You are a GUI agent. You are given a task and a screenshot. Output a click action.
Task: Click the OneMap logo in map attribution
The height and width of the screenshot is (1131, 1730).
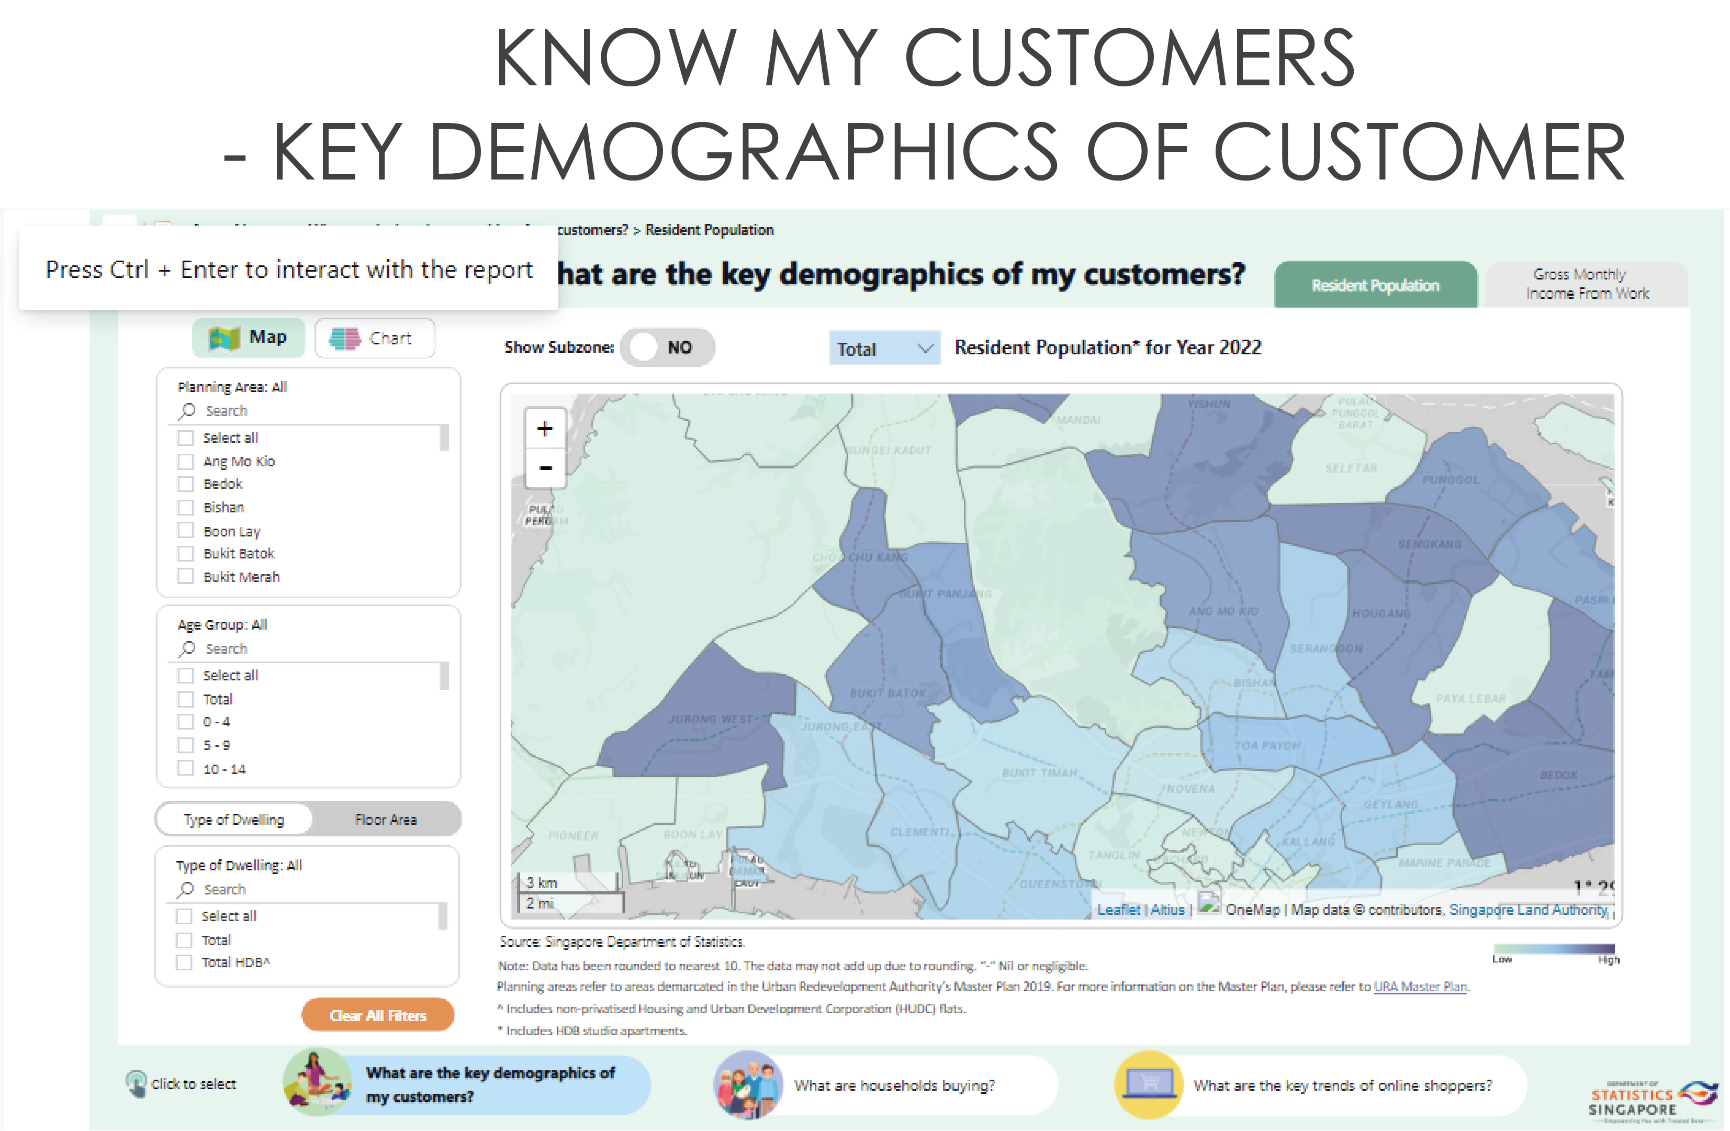click(1209, 903)
